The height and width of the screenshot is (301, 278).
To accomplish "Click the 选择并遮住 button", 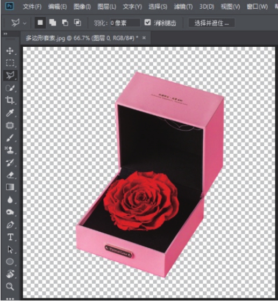I will click(211, 23).
